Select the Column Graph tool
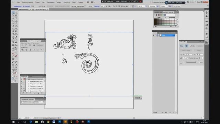 [x=16, y=42]
